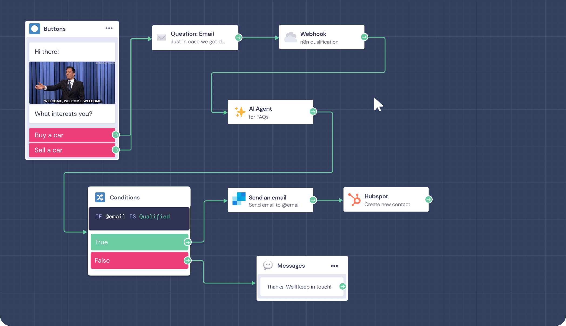Click the Messages speech bubble icon
Viewport: 566px width, 326px height.
click(x=268, y=266)
